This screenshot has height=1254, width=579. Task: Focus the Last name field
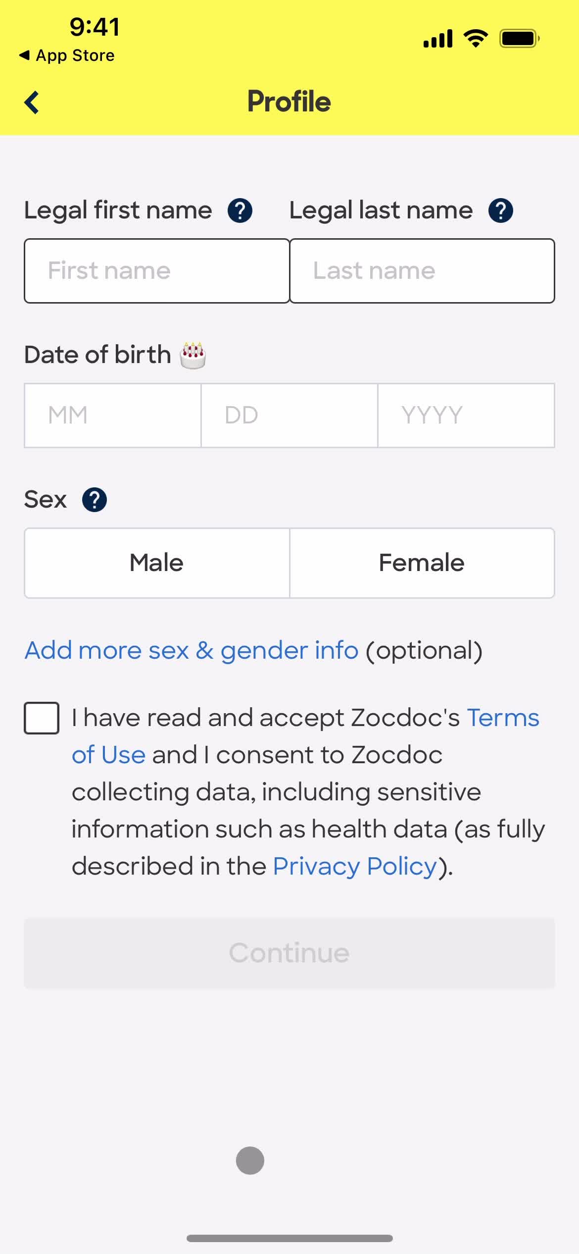pos(422,271)
